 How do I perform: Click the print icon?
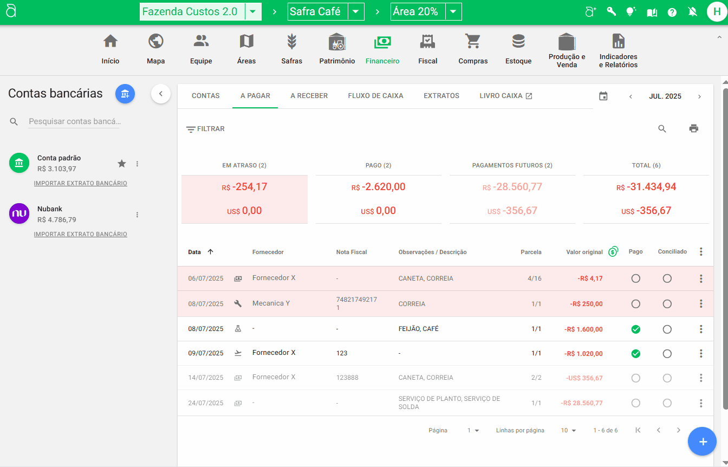694,128
